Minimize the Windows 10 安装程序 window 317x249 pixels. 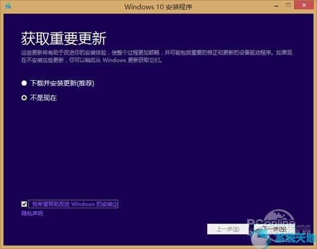click(276, 6)
